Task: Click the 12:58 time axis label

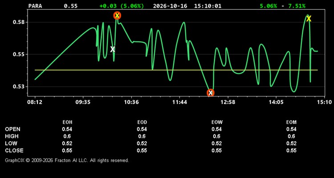Action: (x=228, y=102)
